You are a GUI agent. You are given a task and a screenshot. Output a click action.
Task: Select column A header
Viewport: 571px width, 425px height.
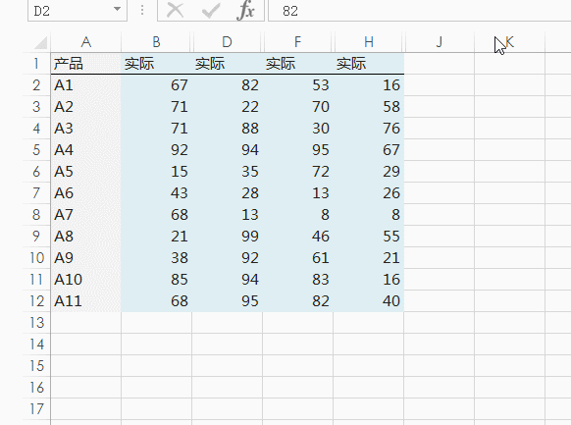86,42
